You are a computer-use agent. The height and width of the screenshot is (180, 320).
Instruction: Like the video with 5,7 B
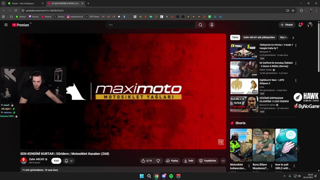pyautogui.click(x=146, y=161)
